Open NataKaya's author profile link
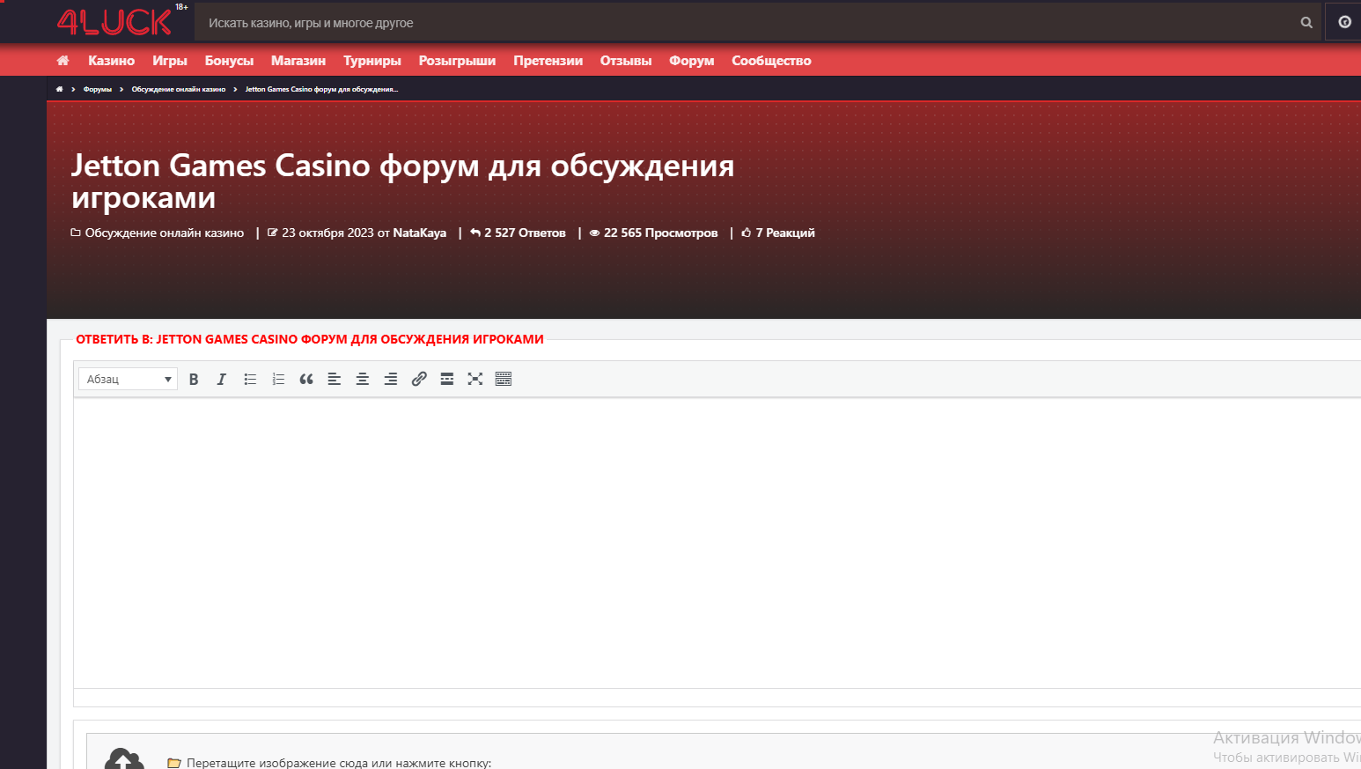Image resolution: width=1361 pixels, height=769 pixels. click(419, 233)
